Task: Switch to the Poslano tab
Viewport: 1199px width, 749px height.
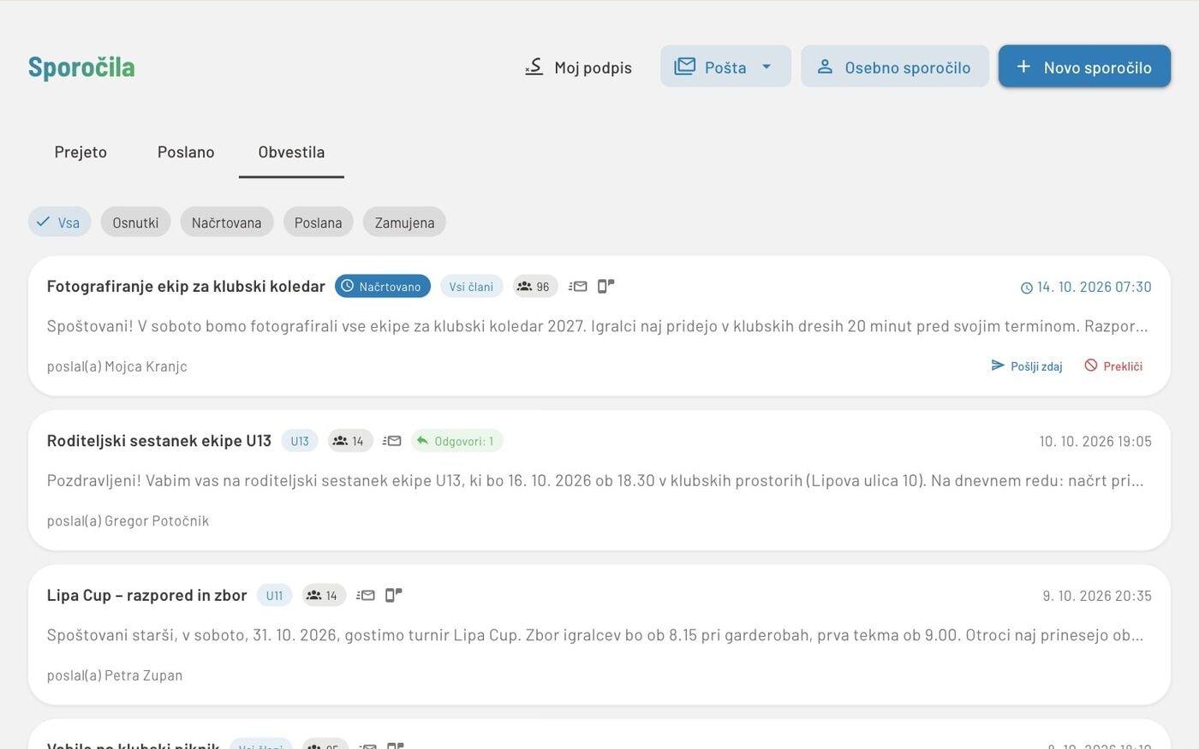Action: point(186,152)
